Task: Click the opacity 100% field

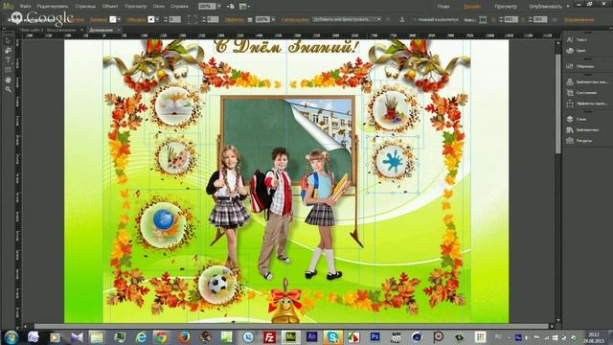Action: coord(262,19)
